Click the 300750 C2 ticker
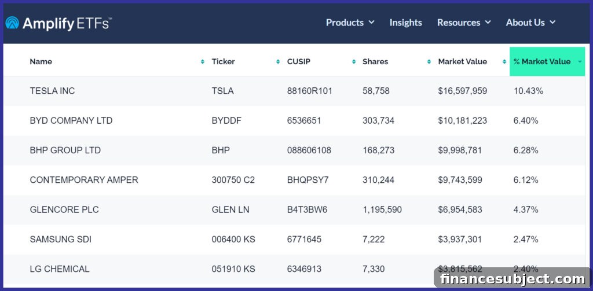The image size is (593, 291). tap(233, 180)
